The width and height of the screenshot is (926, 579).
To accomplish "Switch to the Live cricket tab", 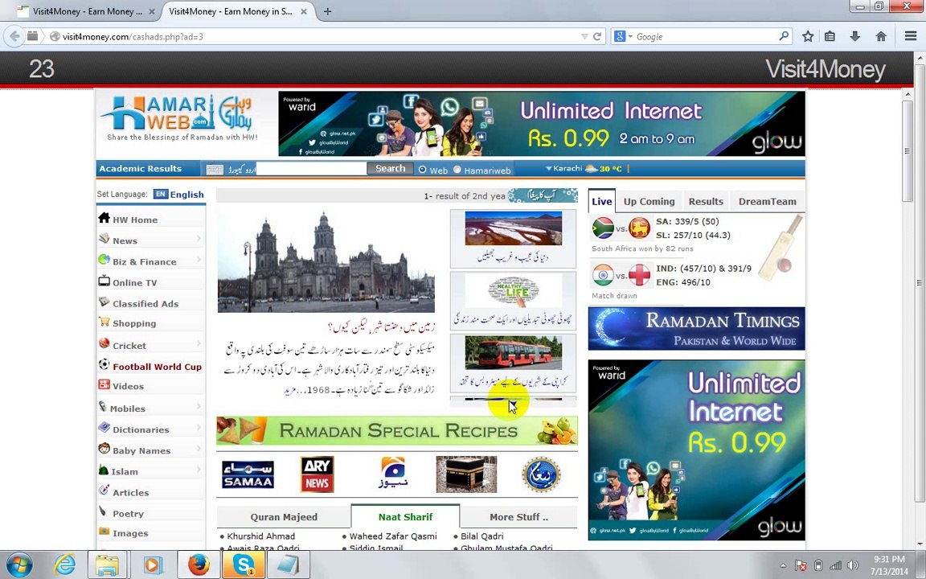I will (x=602, y=202).
